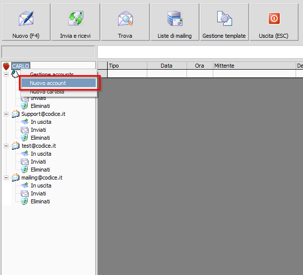Click the envelope icon of test@codice.it
This screenshot has height=275, width=303.
click(15, 146)
